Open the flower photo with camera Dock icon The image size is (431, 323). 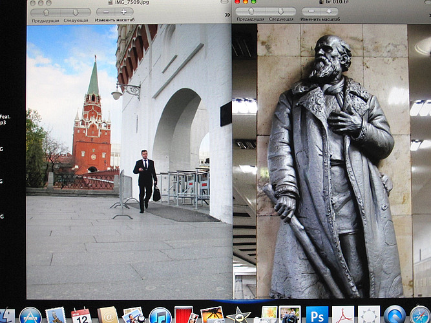(266, 315)
